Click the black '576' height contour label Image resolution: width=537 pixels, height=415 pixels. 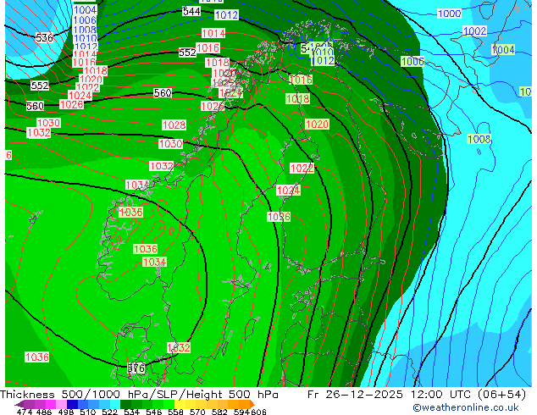(136, 368)
